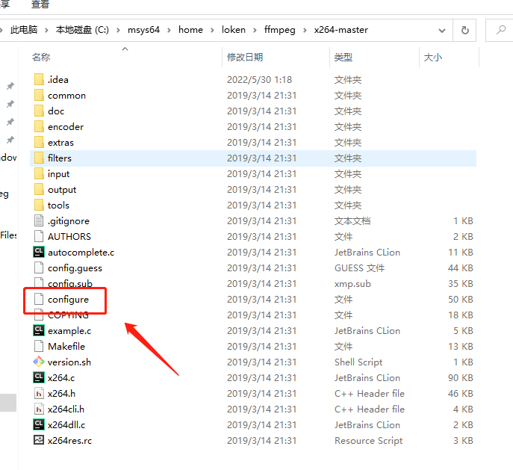Go to 本地磁盘 (C:) in breadcrumb

tap(81, 31)
